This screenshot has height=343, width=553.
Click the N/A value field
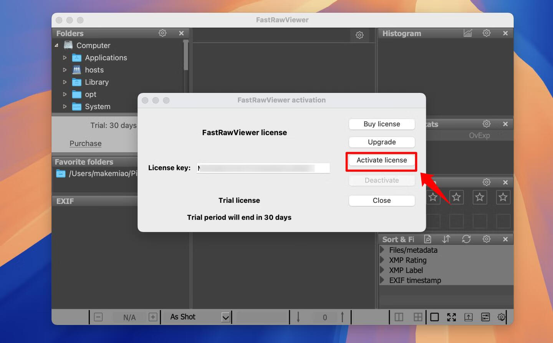(x=129, y=317)
